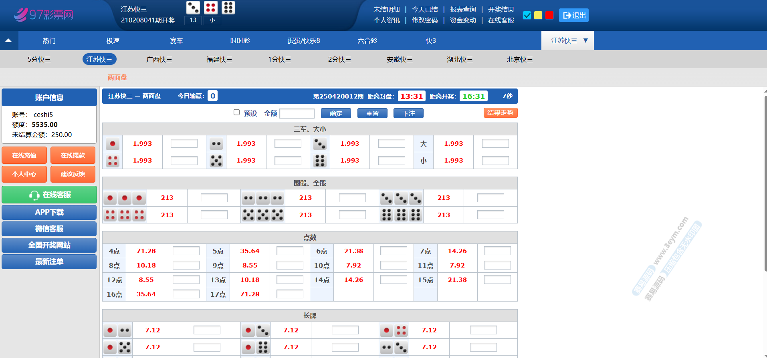Collapse the menu using the up arrow
Viewport: 767px width, 358px height.
(x=8, y=40)
